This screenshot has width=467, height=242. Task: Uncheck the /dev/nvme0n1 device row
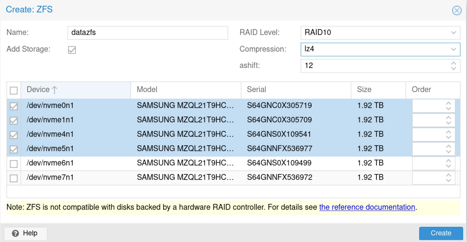point(13,106)
